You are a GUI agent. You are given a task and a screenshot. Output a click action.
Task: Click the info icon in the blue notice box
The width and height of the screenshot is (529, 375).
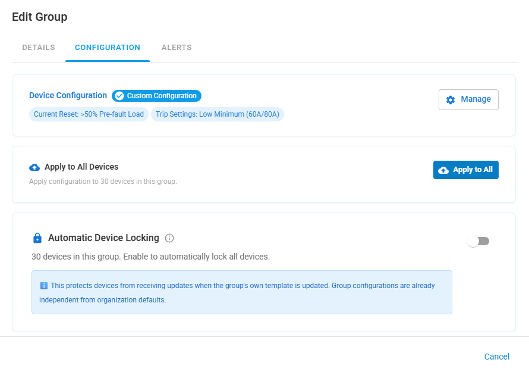[44, 286]
